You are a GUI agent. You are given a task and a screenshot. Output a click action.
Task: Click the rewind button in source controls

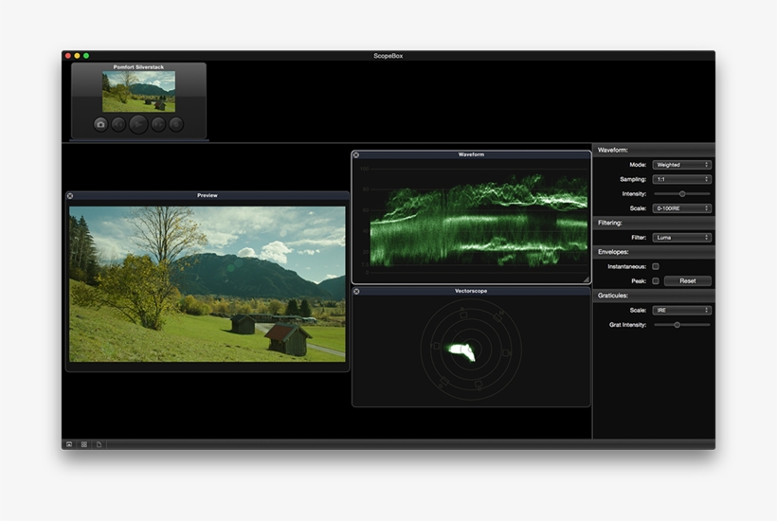pos(118,124)
